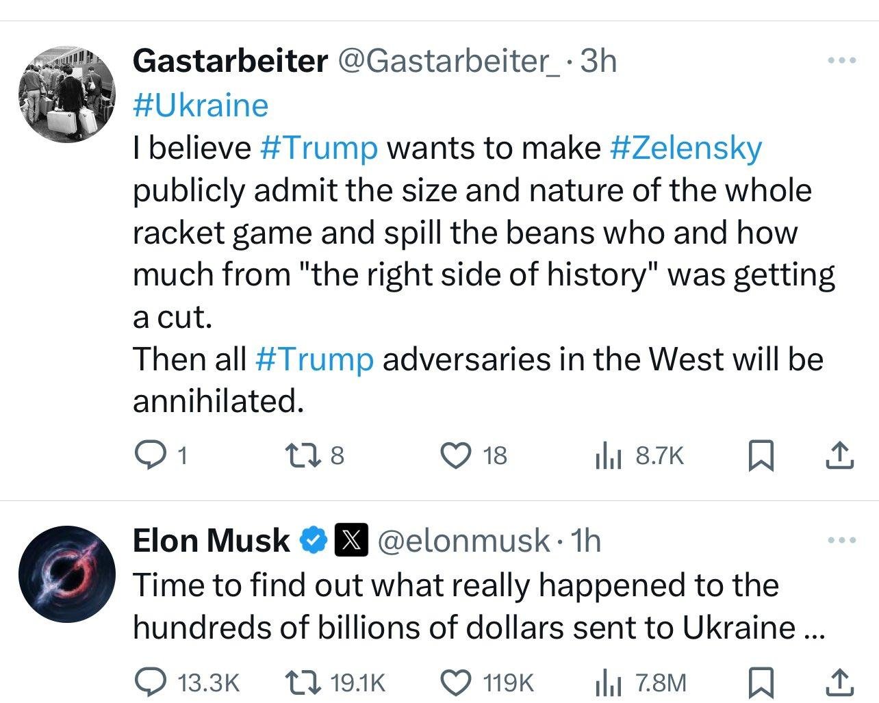Like the Gastarbeiter tweet

(457, 455)
